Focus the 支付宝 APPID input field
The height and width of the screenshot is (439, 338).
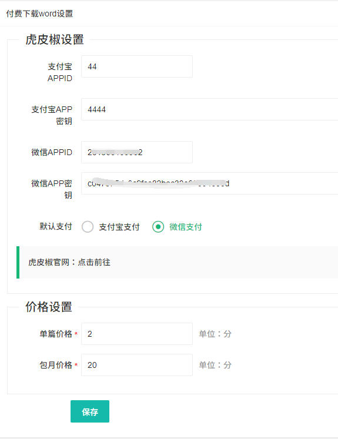tap(137, 66)
